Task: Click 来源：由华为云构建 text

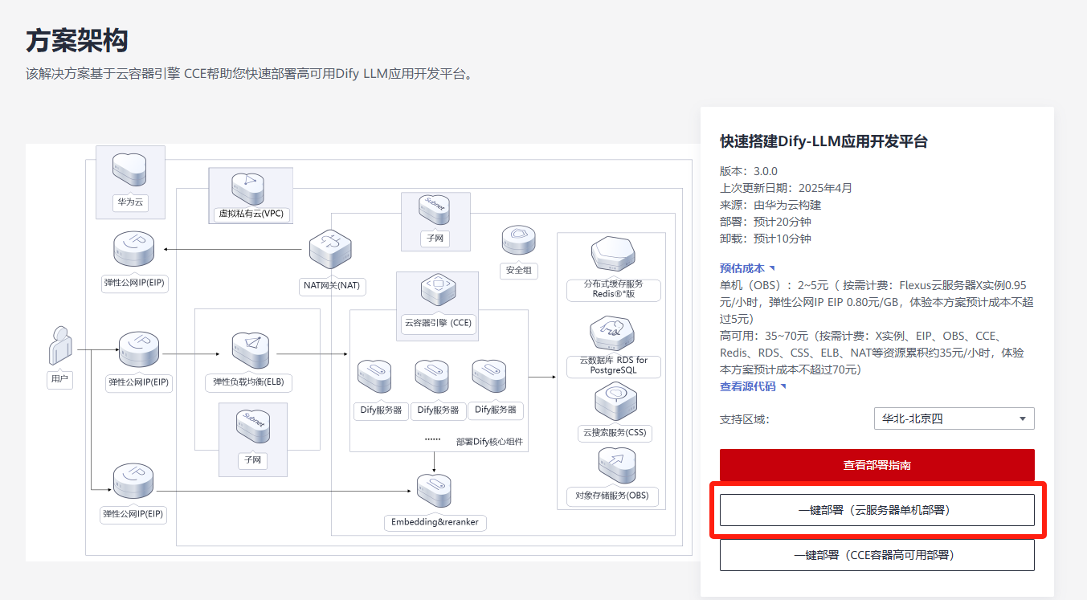Action: point(770,205)
